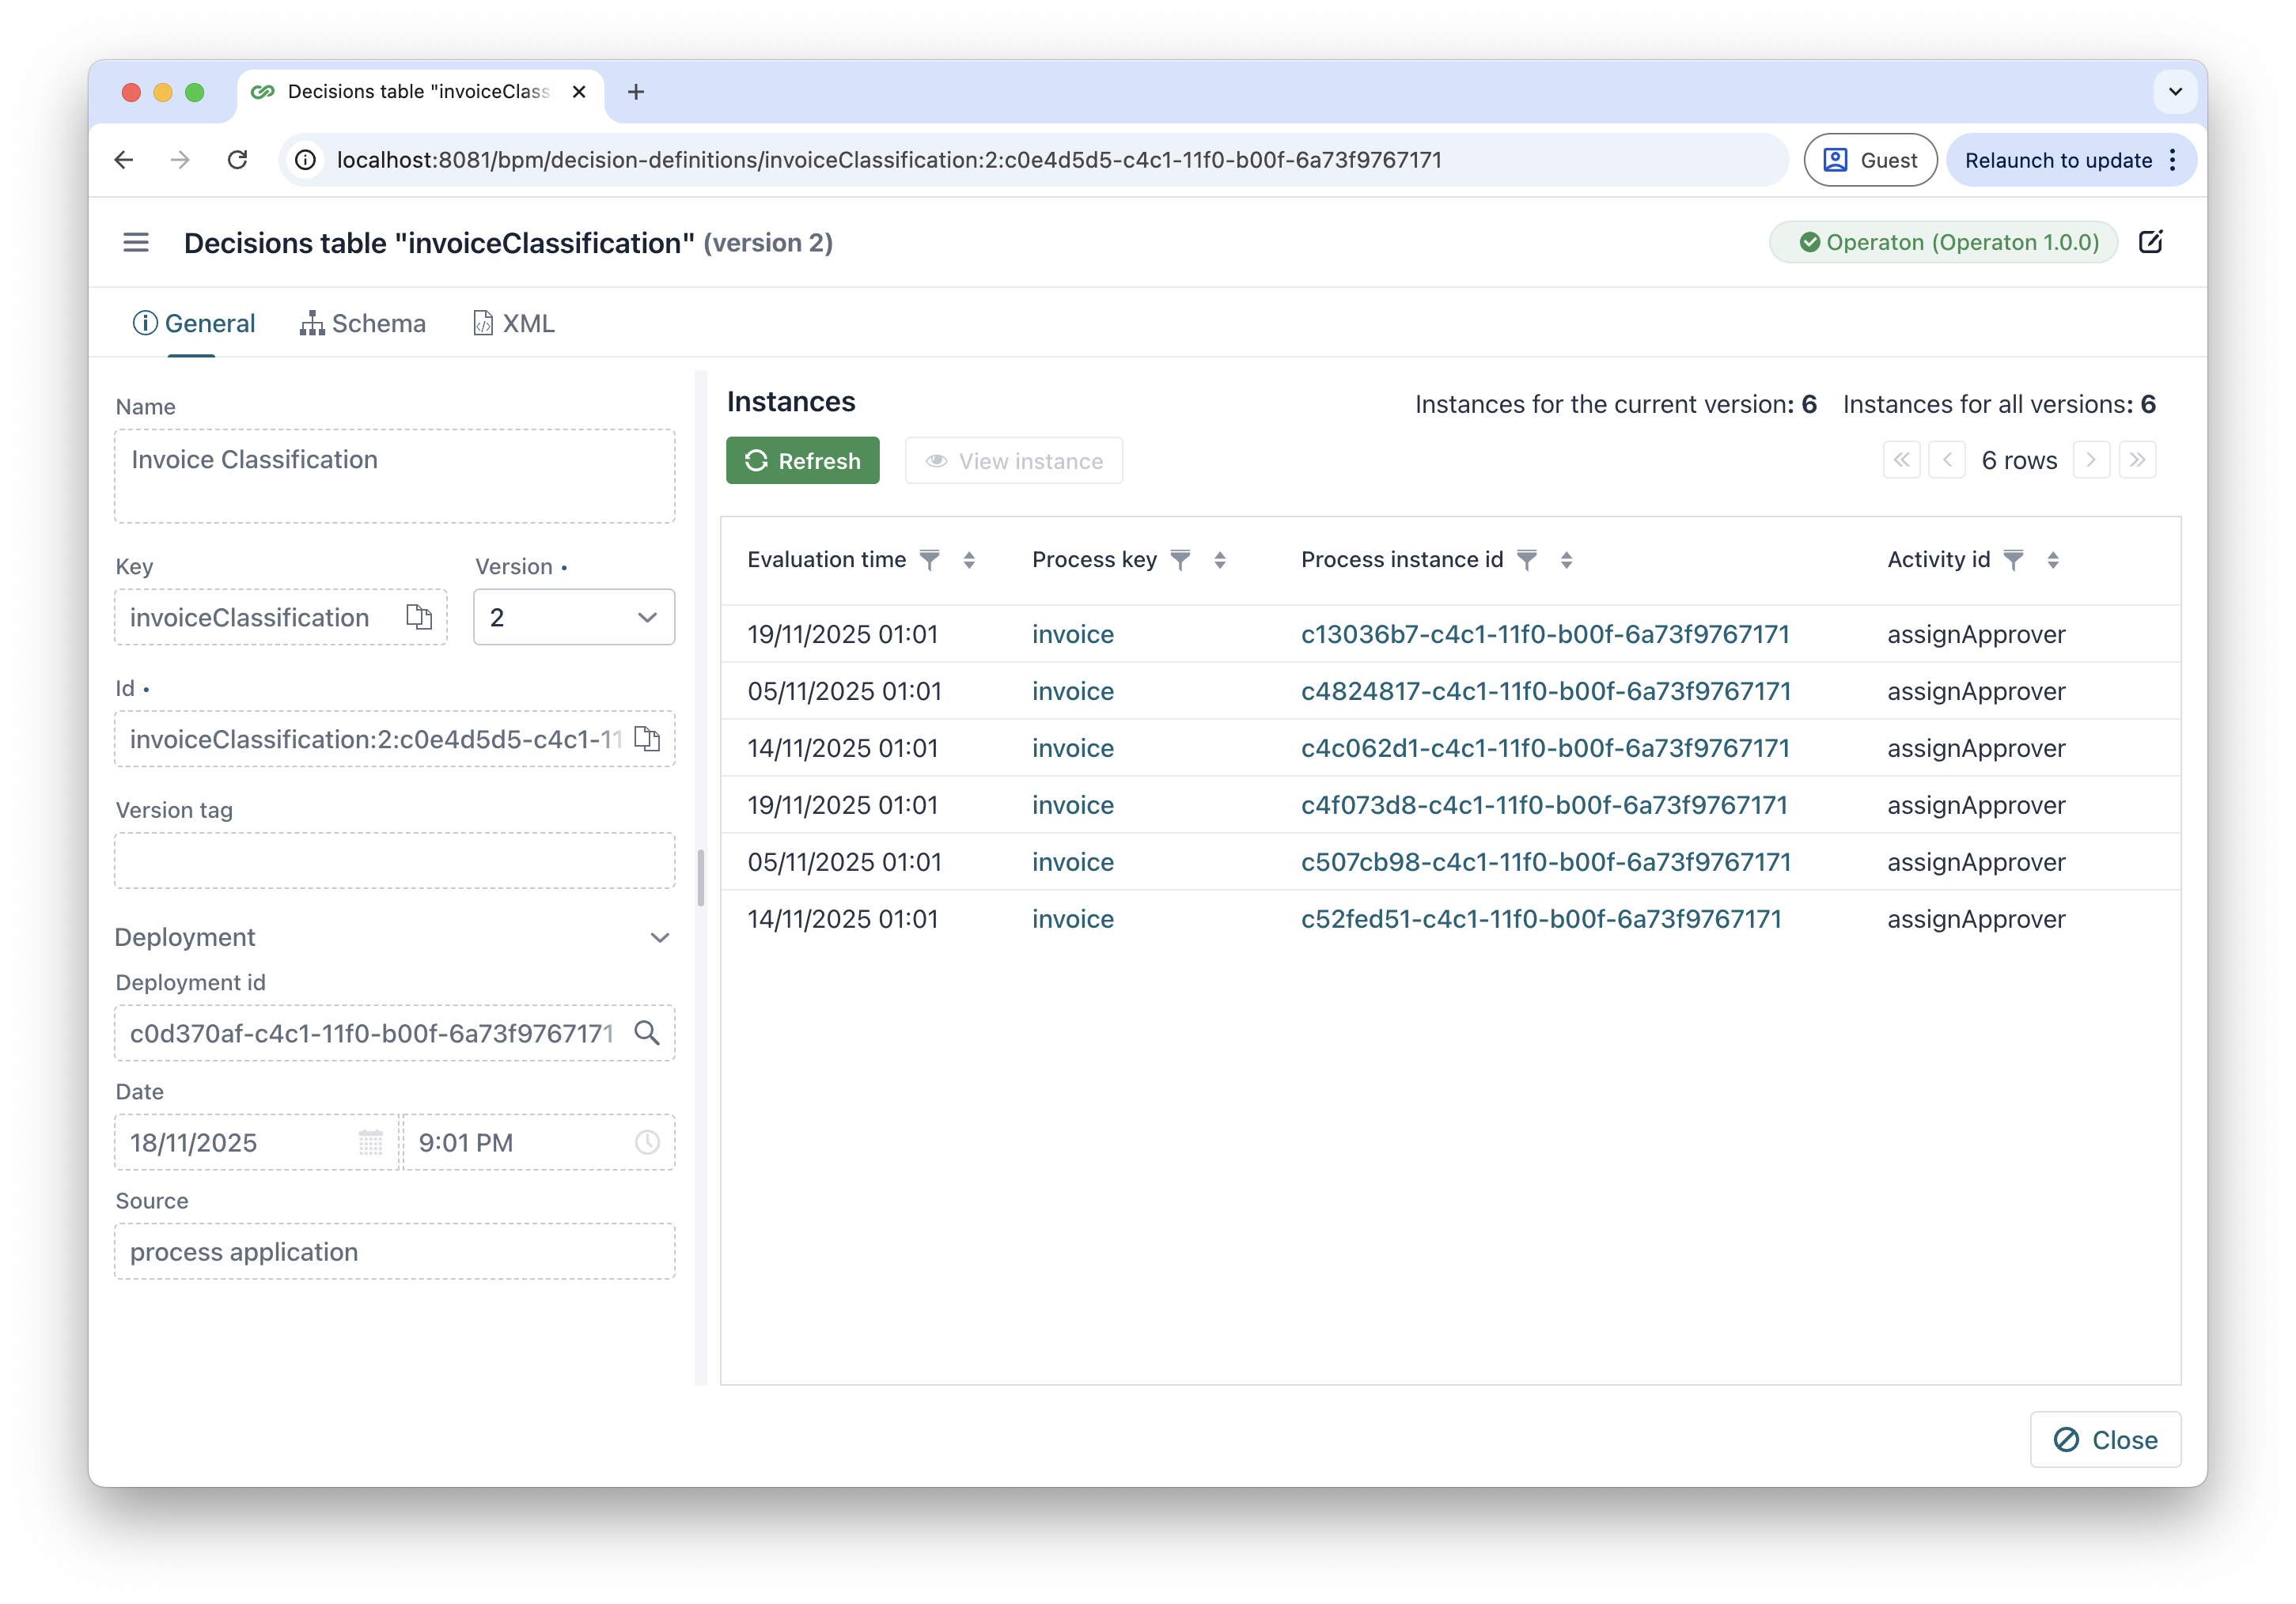Open the browser tab search chevron
Viewport: 2296px width, 1604px height.
2175,92
